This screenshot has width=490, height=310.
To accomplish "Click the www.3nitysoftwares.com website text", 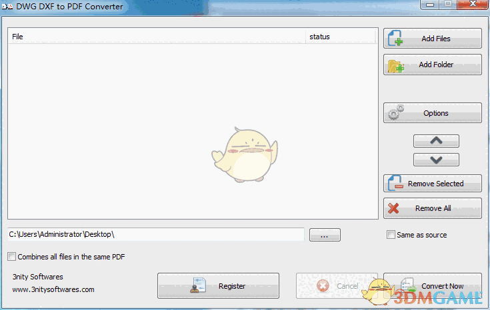I will pyautogui.click(x=53, y=289).
